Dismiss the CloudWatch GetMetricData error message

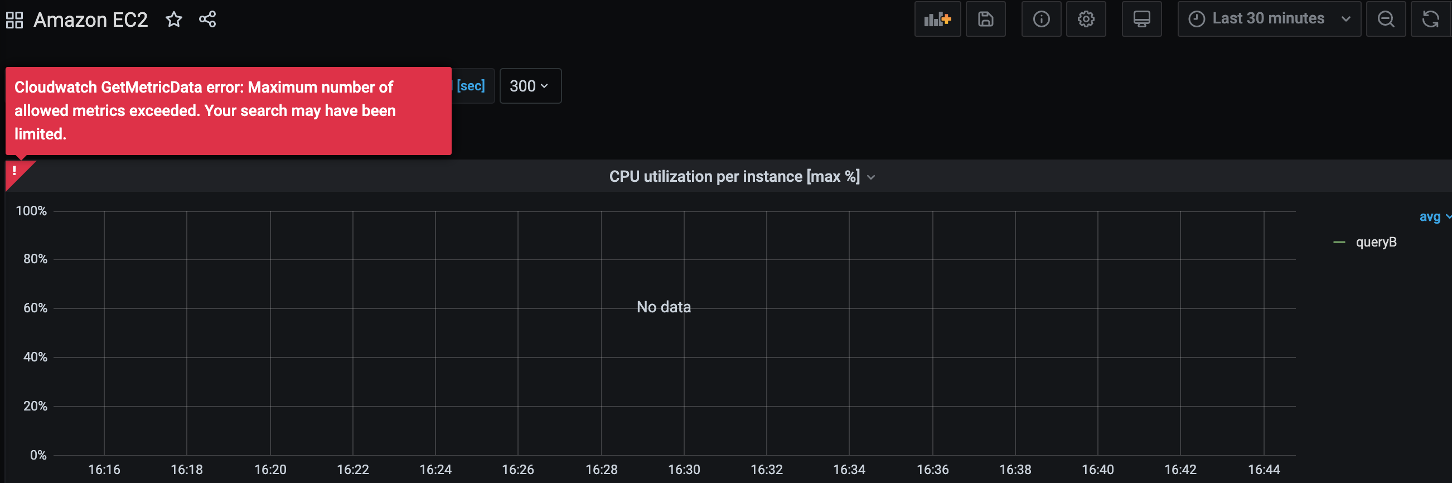pyautogui.click(x=225, y=110)
